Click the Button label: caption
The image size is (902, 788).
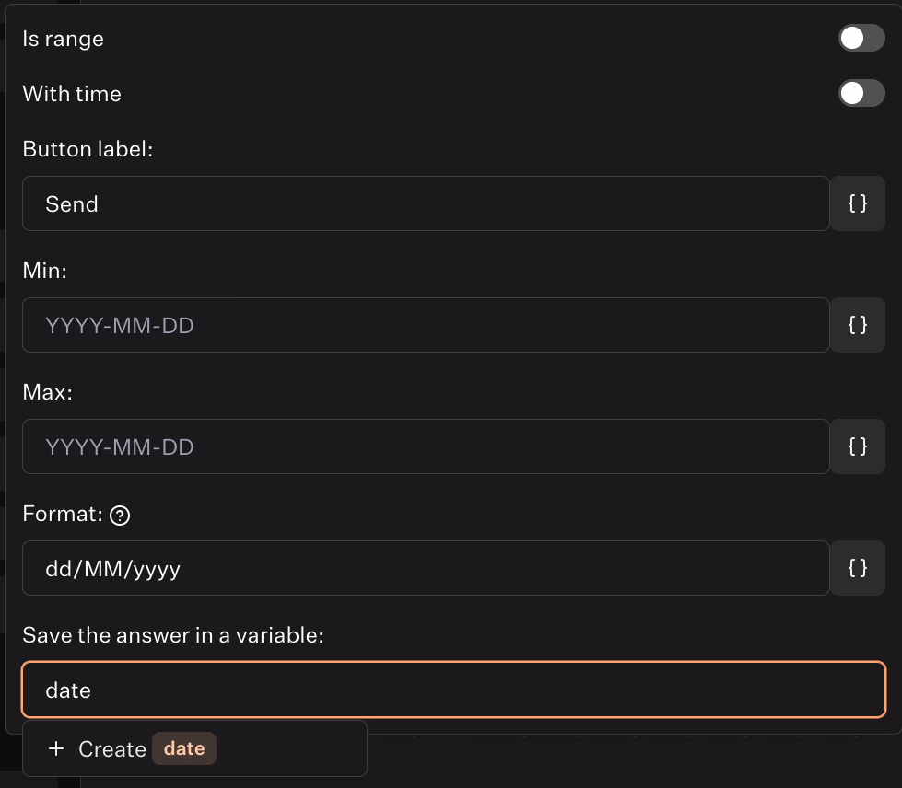click(x=88, y=149)
